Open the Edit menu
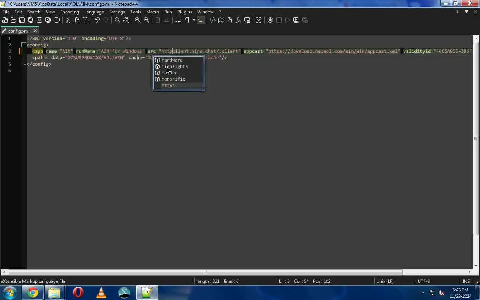480x300 pixels. click(18, 12)
